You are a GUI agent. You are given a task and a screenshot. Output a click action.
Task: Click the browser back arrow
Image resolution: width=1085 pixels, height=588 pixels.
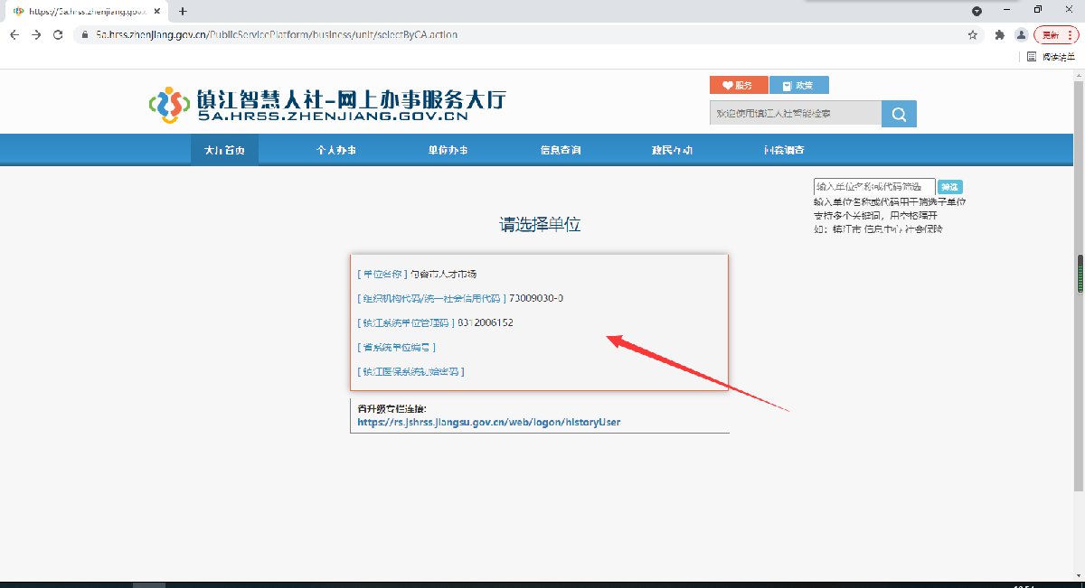coord(14,34)
